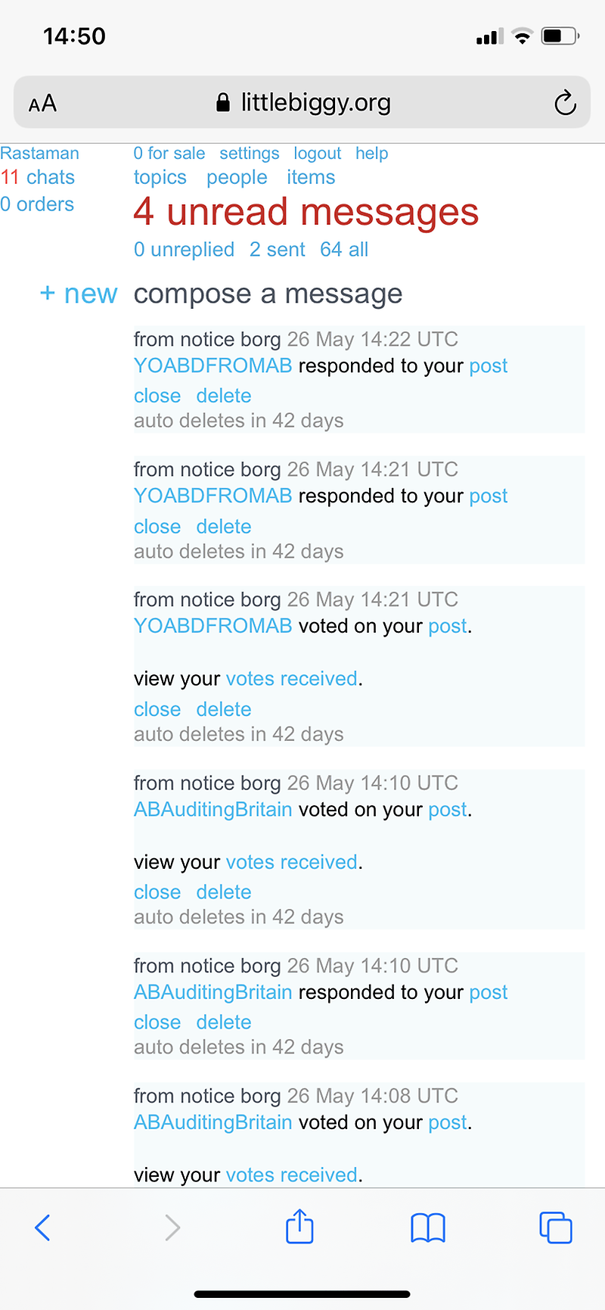The height and width of the screenshot is (1310, 605).
Task: Open account settings link
Action: [250, 153]
